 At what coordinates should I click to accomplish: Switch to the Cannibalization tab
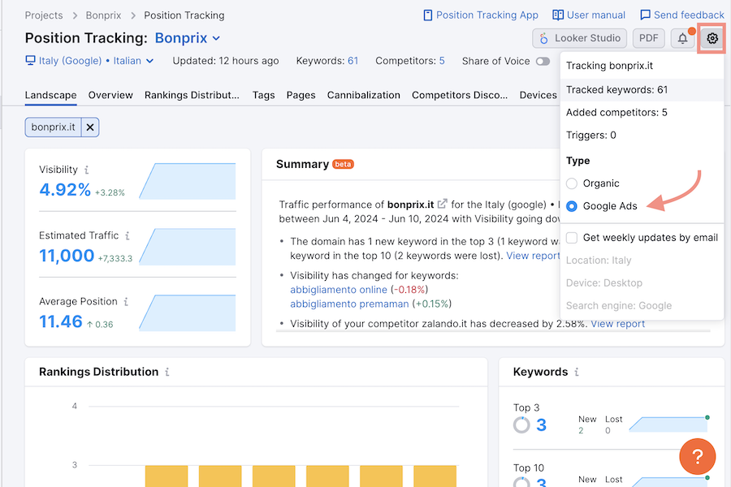pyautogui.click(x=363, y=95)
